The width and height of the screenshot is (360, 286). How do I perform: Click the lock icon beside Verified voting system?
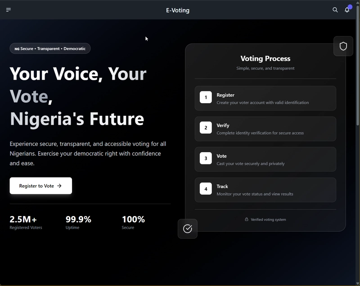(247, 219)
